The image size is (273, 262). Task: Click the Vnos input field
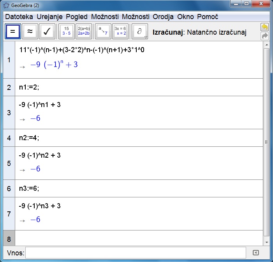tap(136, 253)
